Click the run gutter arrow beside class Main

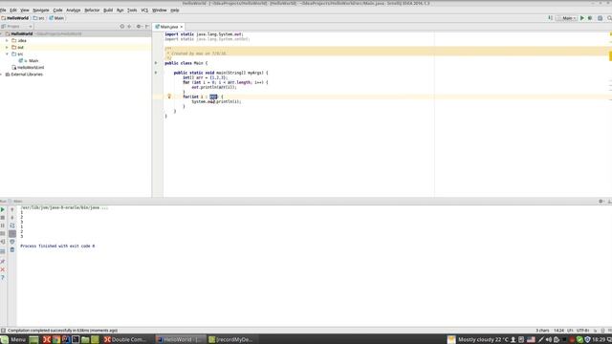point(156,63)
